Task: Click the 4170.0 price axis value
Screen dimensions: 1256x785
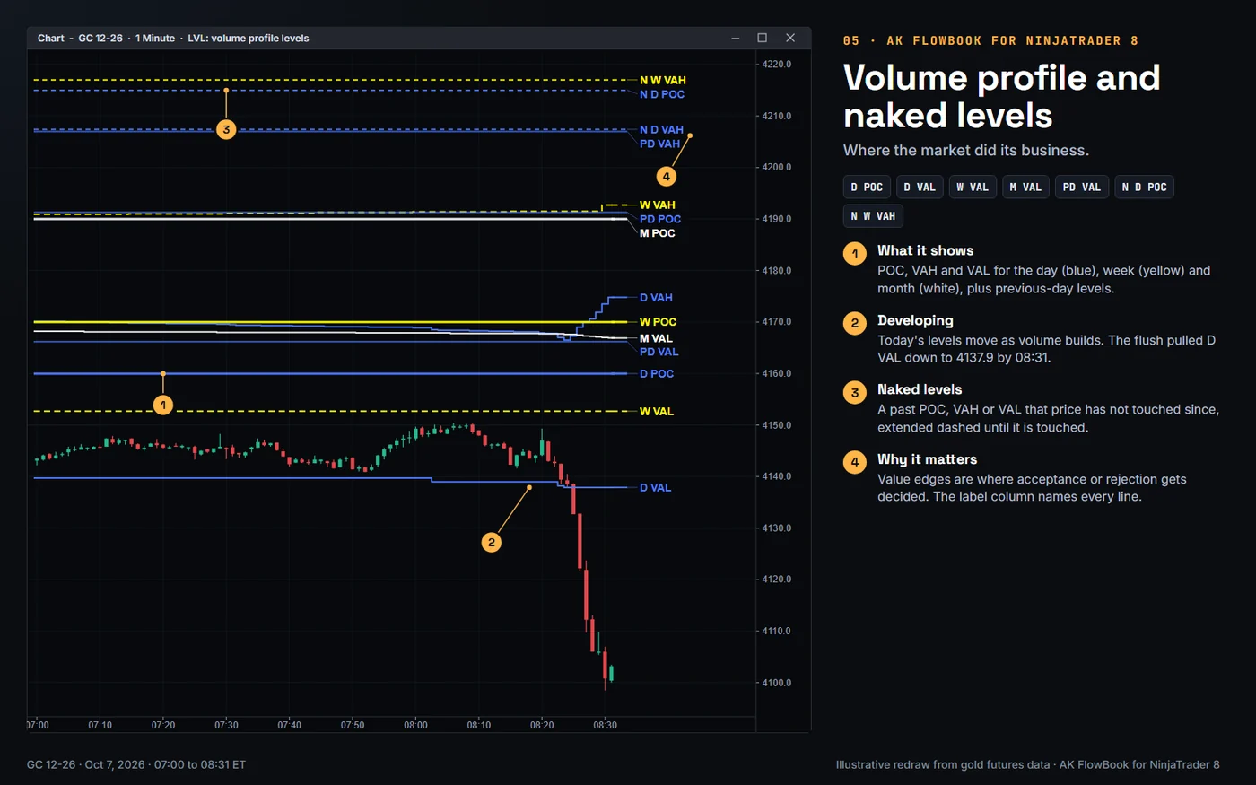Action: (x=777, y=322)
